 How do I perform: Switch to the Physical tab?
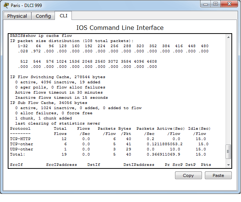tap(17, 16)
